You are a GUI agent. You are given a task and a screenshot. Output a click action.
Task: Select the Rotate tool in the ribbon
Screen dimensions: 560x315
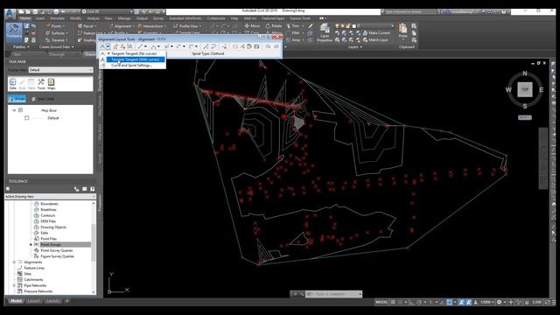(x=274, y=26)
